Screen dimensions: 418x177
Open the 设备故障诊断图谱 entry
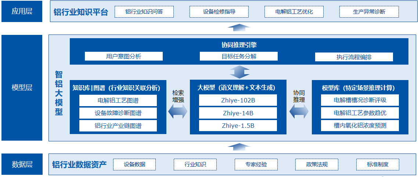118,113
